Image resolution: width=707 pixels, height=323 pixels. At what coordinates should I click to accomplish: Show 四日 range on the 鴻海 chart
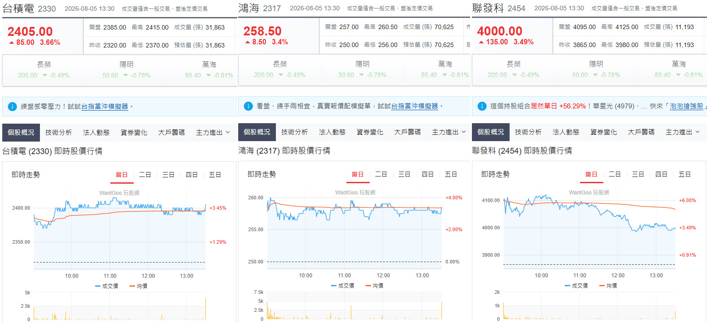[428, 174]
